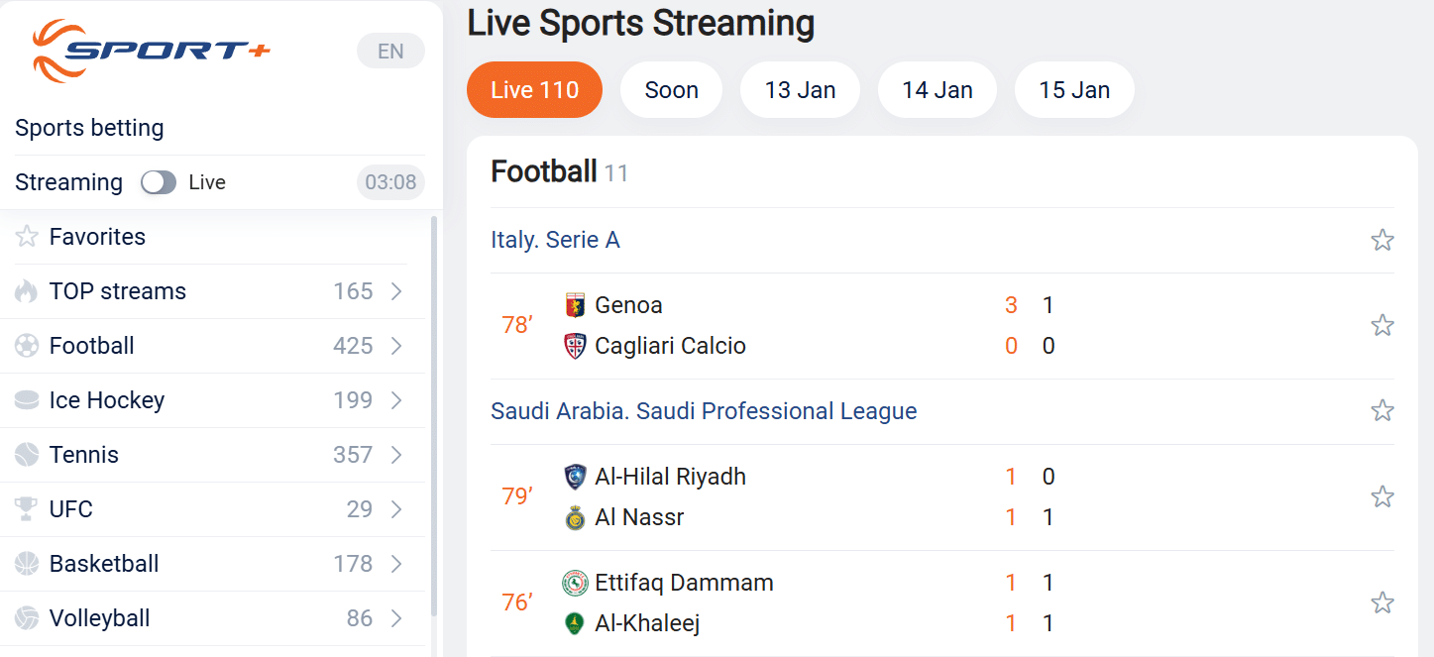
Task: Expand the Basketball category chevron
Action: (396, 564)
